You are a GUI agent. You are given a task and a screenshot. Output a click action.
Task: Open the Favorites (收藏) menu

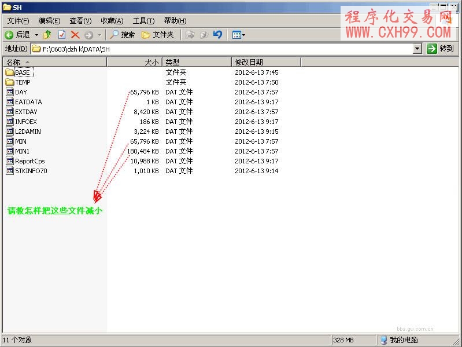coord(112,21)
